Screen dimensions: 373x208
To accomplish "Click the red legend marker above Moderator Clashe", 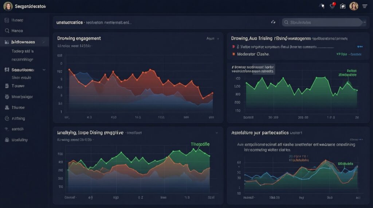I will (x=233, y=47).
